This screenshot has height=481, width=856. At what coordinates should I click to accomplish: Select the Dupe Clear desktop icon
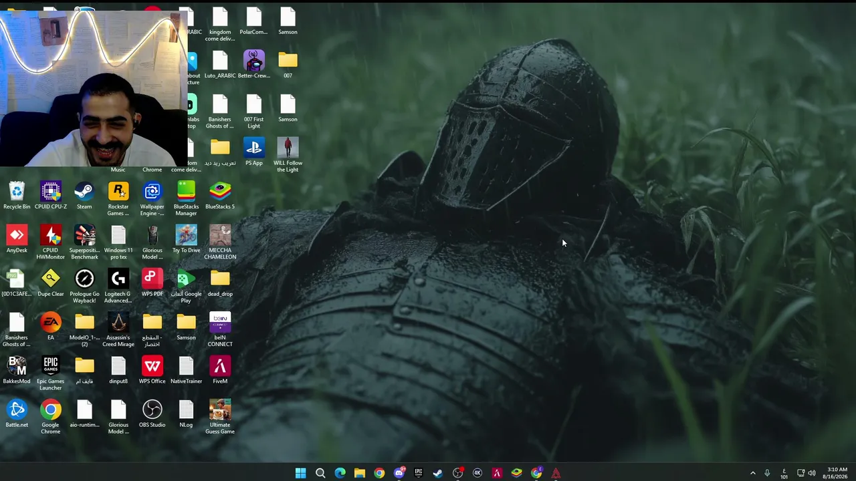51,283
